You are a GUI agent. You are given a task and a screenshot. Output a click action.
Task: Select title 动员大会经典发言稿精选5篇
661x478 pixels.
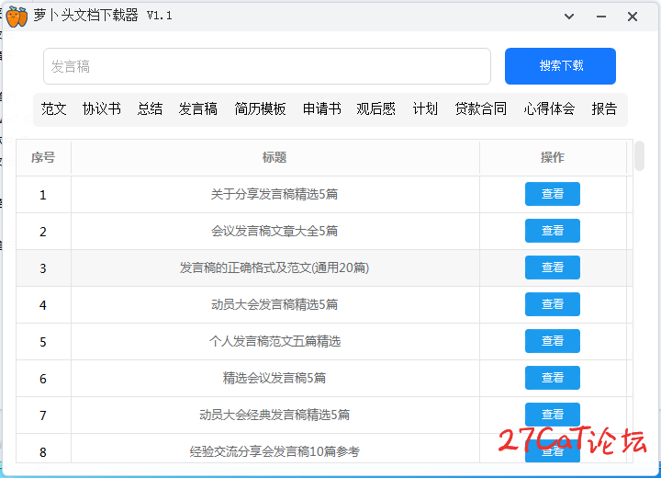coord(274,415)
